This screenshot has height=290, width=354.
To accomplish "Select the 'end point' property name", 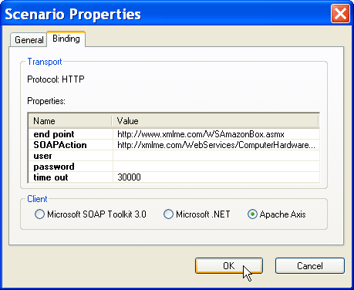I will pos(54,134).
